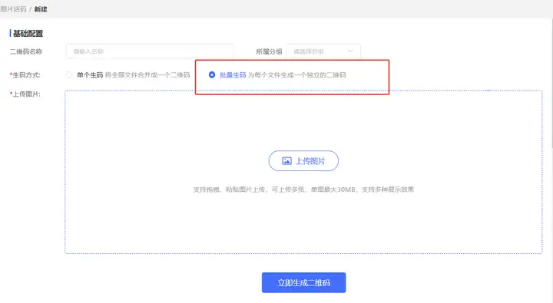Click the 请选择分组 placeholder text
Viewport: 553px width, 303px height.
tap(309, 51)
